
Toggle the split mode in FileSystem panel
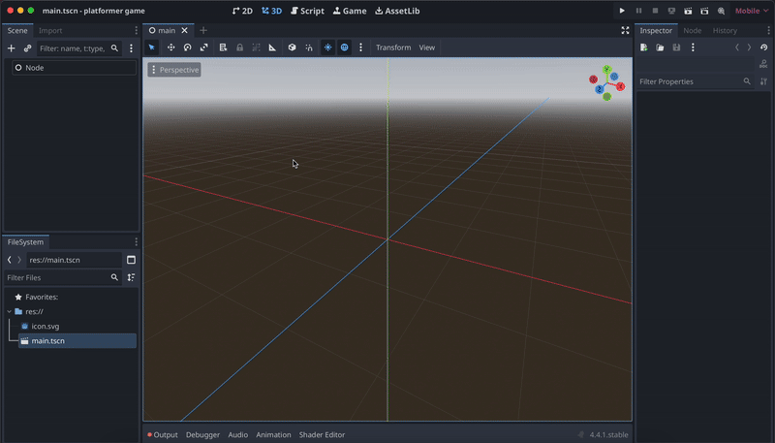(x=131, y=260)
